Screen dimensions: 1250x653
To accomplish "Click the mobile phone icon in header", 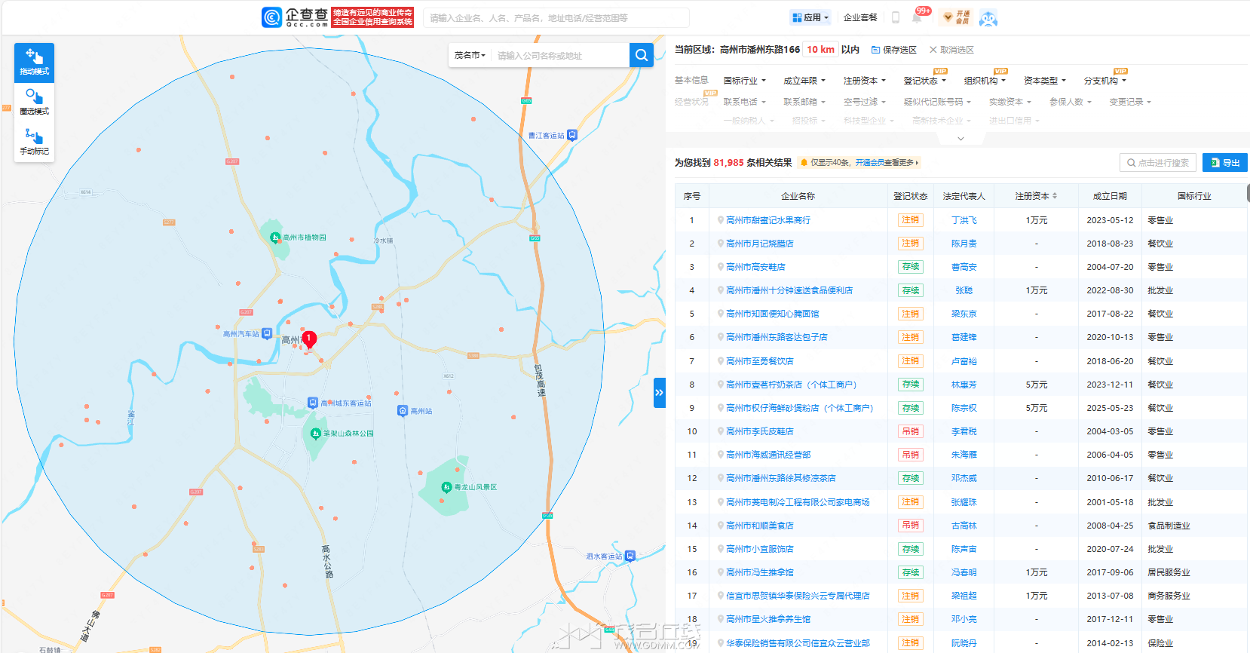I will pyautogui.click(x=896, y=17).
